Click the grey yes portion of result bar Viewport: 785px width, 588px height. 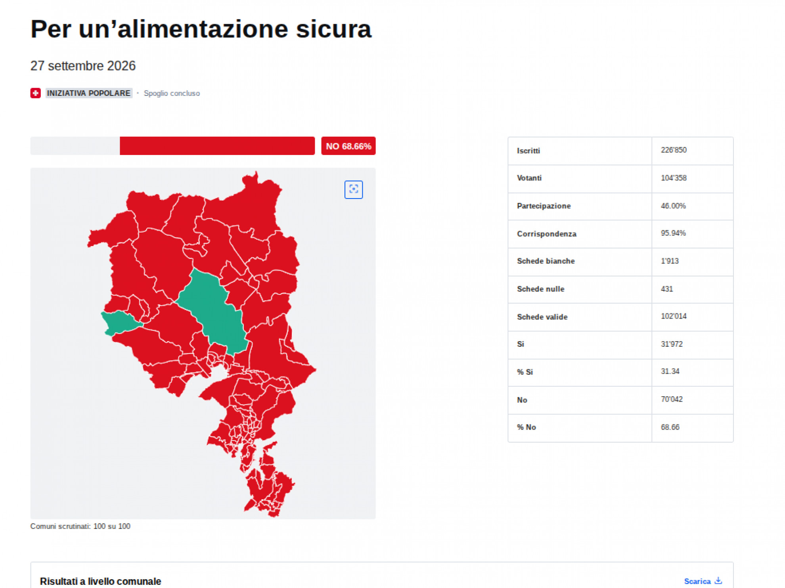pyautogui.click(x=75, y=146)
